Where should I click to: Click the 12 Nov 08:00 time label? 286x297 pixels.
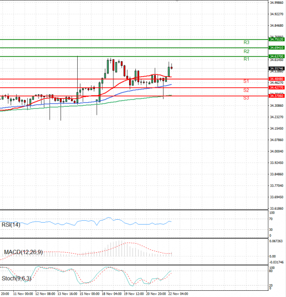tap(45, 294)
